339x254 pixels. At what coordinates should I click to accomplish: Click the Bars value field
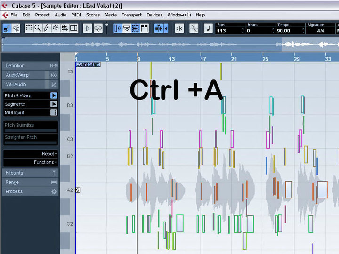click(228, 31)
